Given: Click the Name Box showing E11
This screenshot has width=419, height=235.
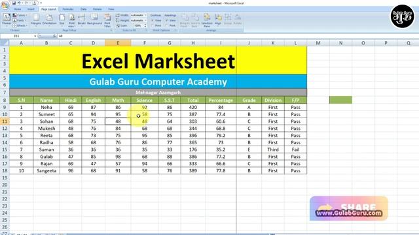Looking at the screenshot, I should coord(17,36).
